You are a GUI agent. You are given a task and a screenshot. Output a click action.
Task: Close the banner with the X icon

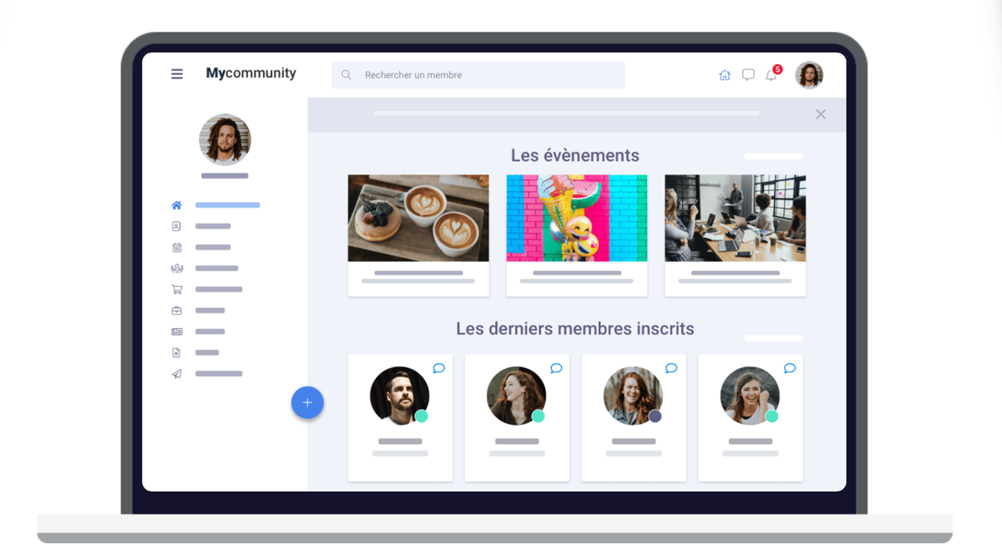click(821, 114)
